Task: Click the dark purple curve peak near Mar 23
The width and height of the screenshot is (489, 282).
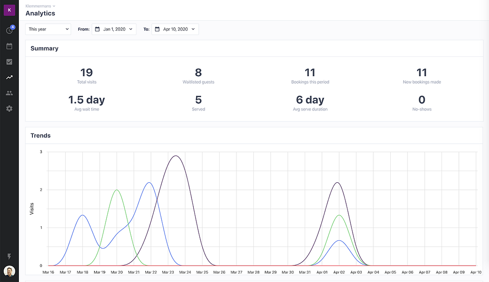Action: point(175,156)
